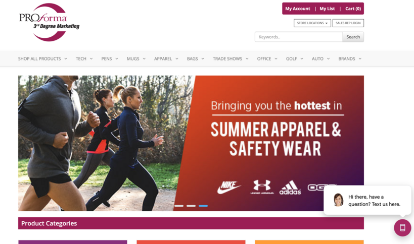
Task: Click the chat agent avatar photo
Action: coord(338,200)
